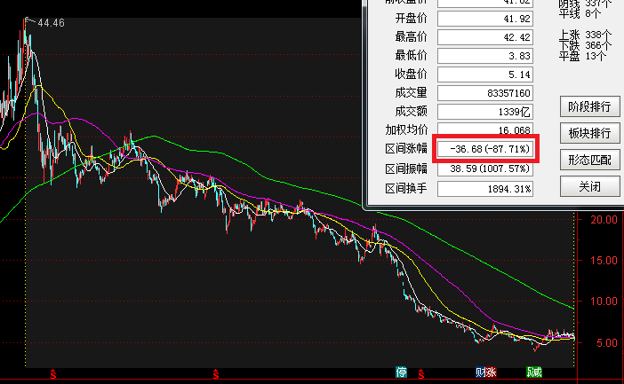Select the 开盘价 value field
Viewport: 624px width, 384px height.
[490, 16]
